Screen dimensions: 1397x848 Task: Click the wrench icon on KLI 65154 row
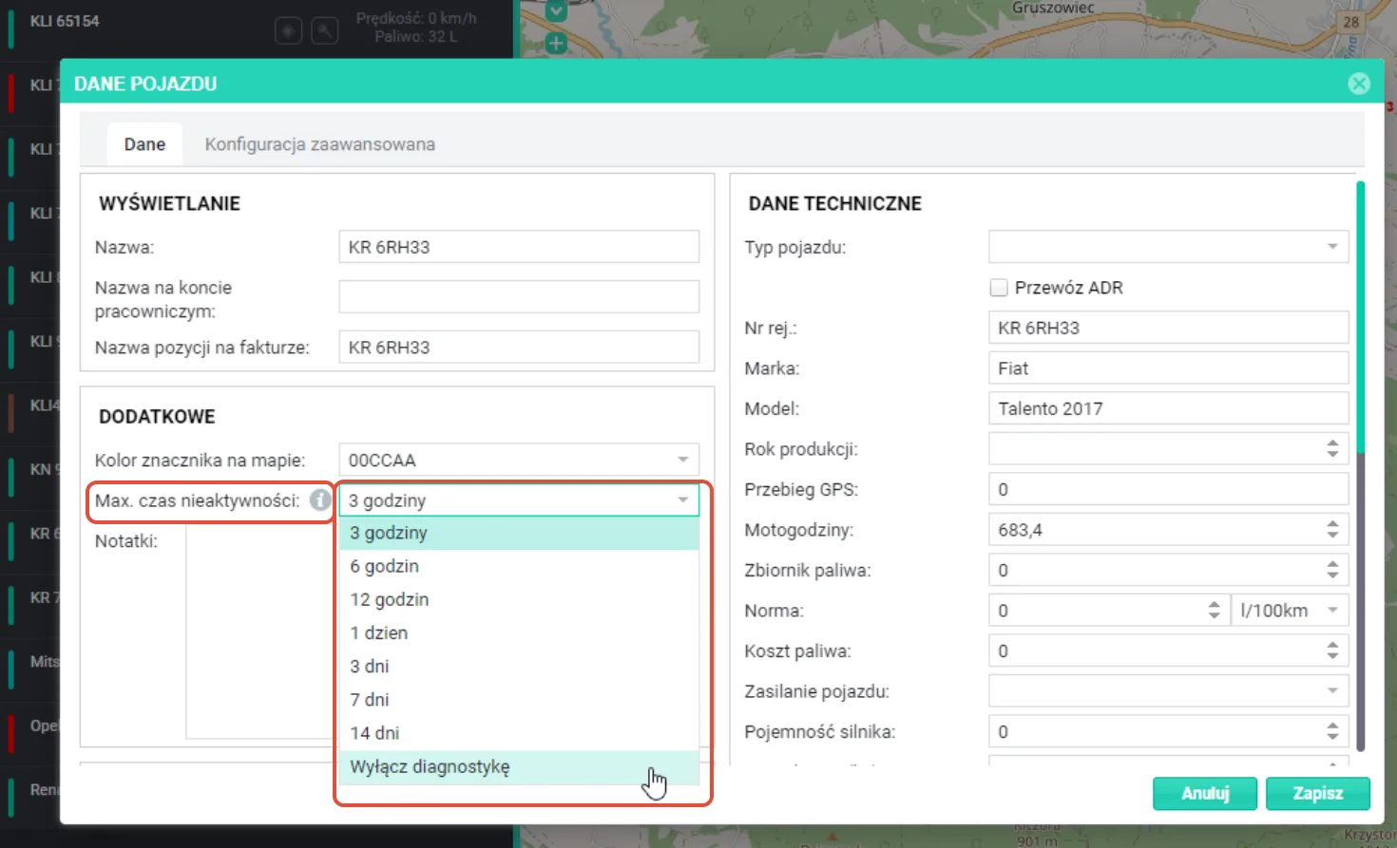pyautogui.click(x=325, y=31)
